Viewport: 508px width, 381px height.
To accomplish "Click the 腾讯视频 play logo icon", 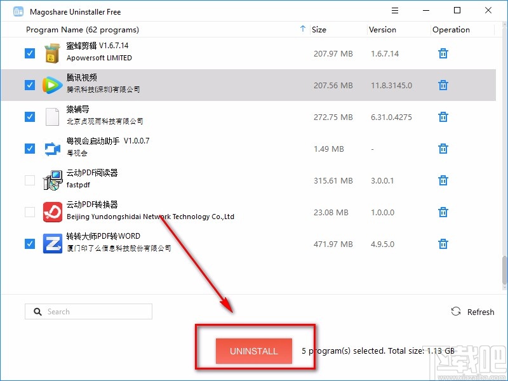I will pos(52,85).
